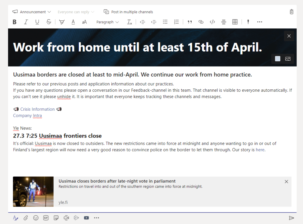The height and width of the screenshot is (224, 303).
Task: Open the Crisis Information link
Action: pos(37,109)
